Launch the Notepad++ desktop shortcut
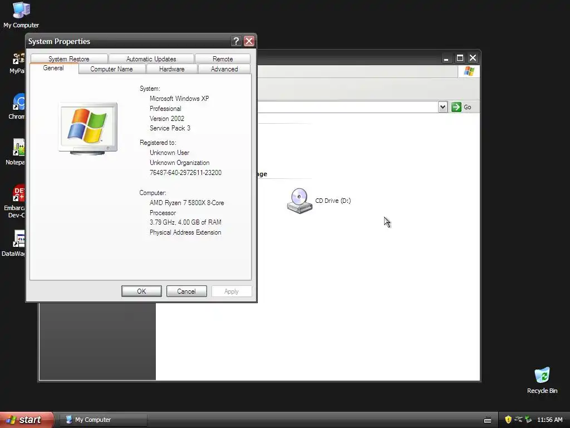The image size is (570, 428). coord(16,152)
